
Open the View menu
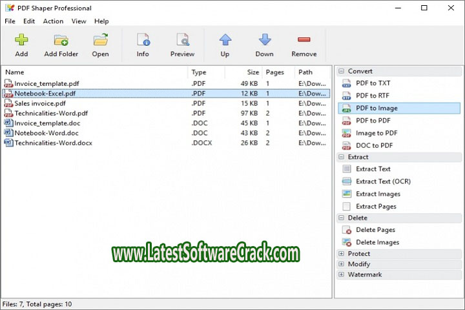[79, 21]
